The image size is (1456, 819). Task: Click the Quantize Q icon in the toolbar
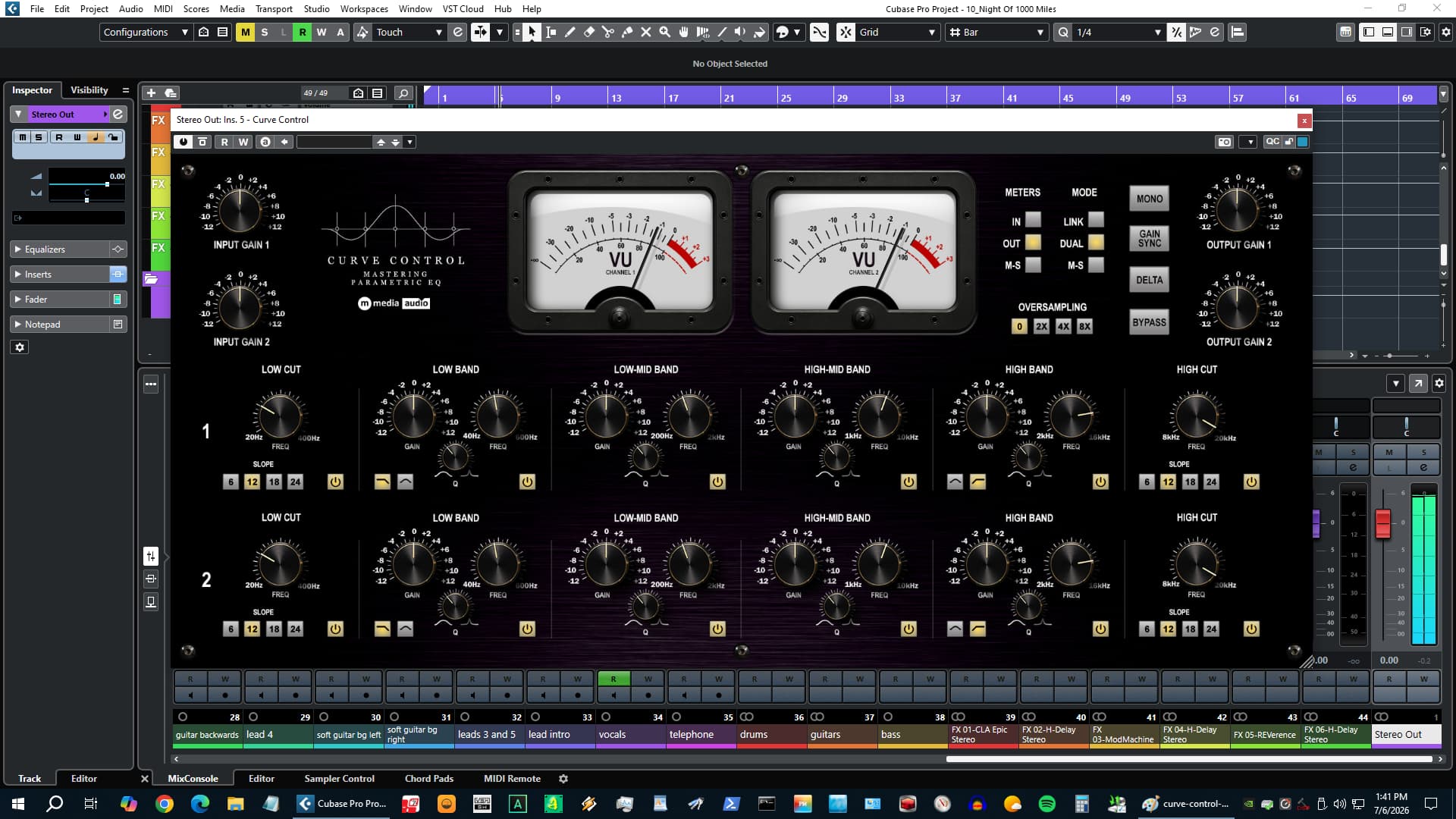coord(1064,32)
